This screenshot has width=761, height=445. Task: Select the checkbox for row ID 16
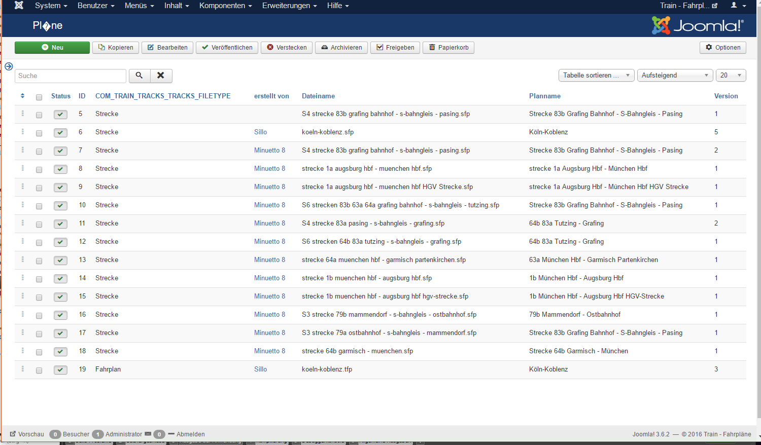point(39,316)
